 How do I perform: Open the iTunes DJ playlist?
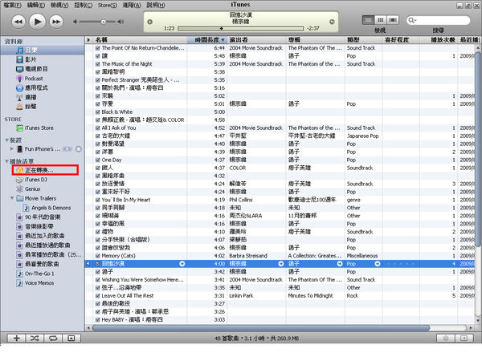point(31,180)
